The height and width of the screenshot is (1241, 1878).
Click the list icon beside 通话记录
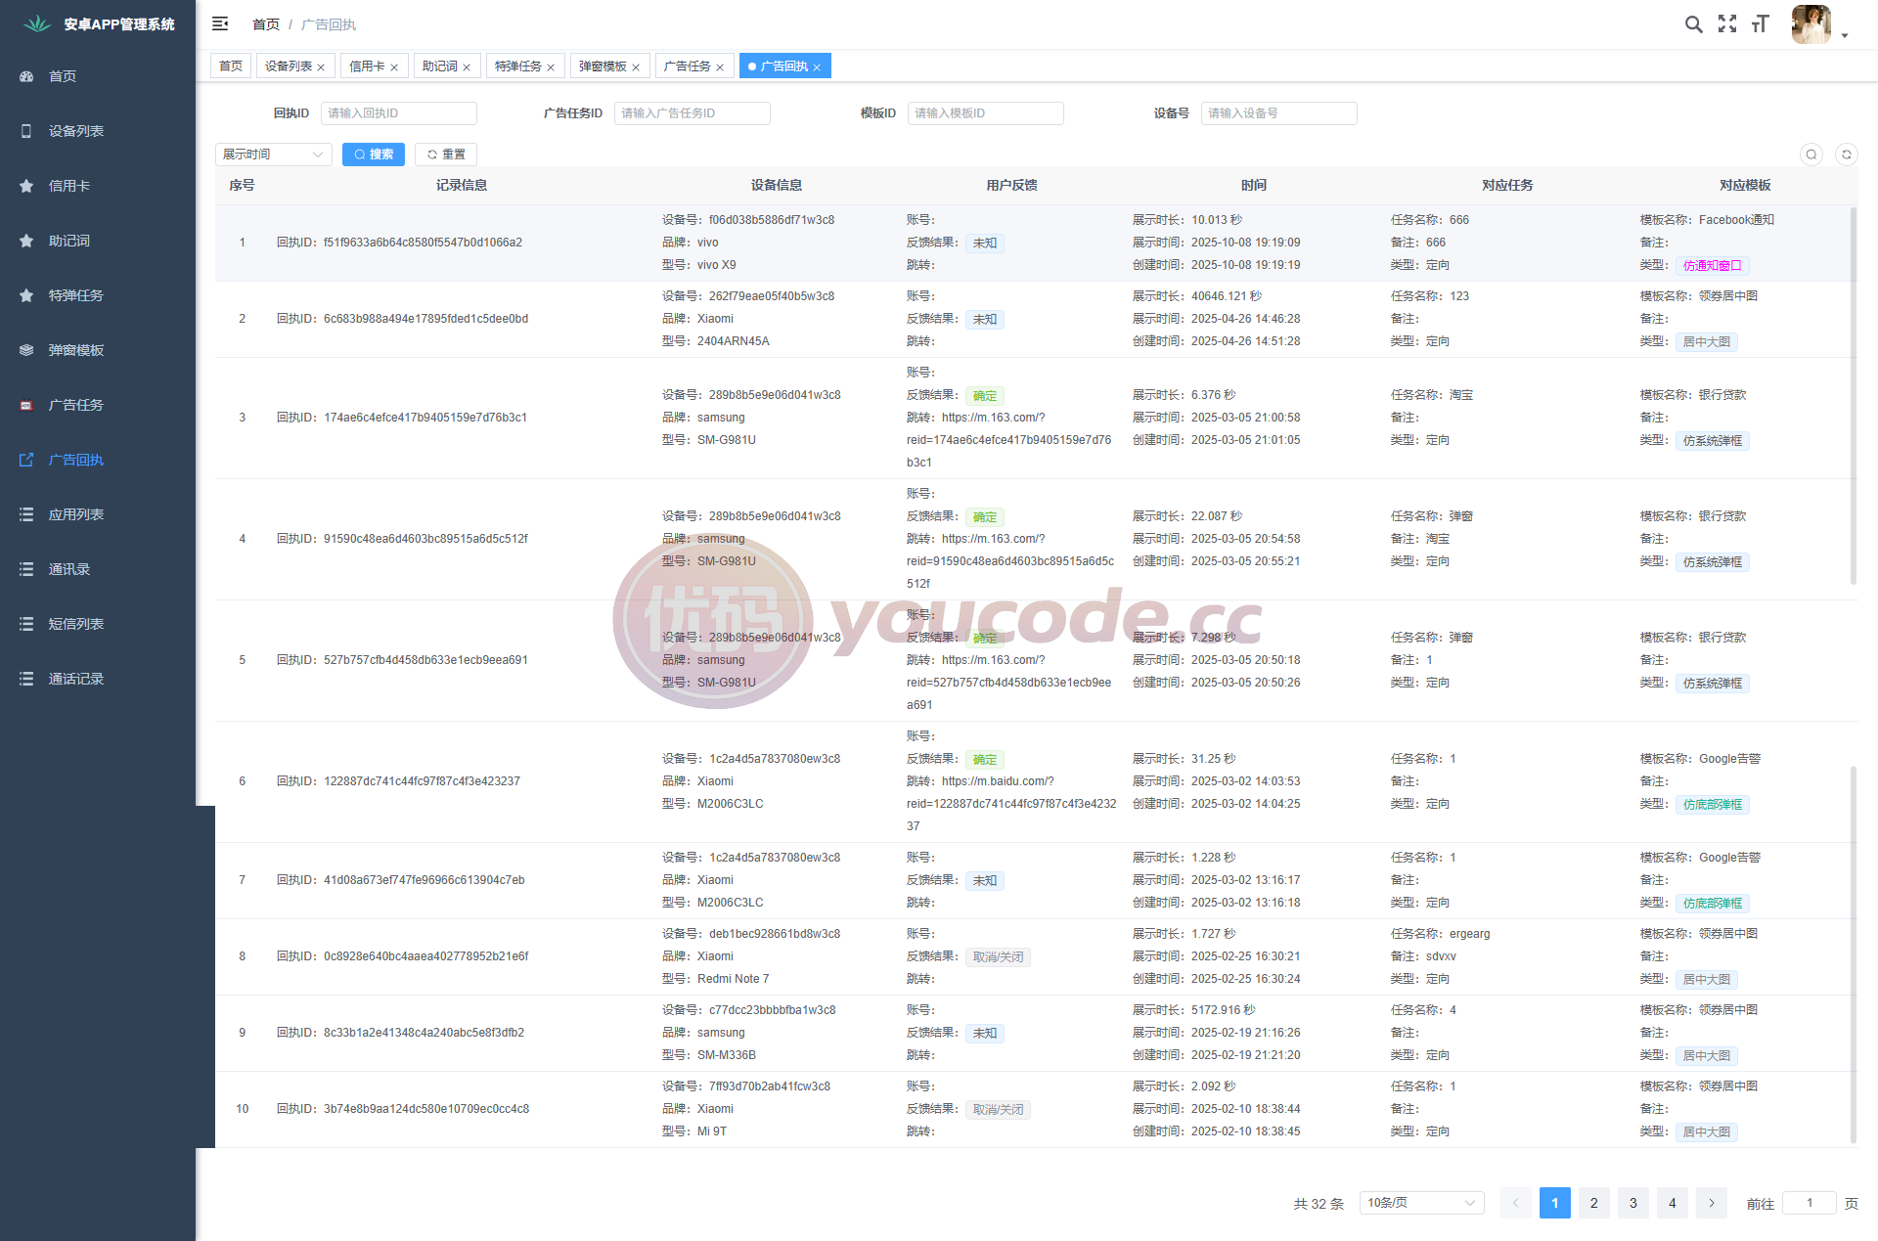[26, 679]
